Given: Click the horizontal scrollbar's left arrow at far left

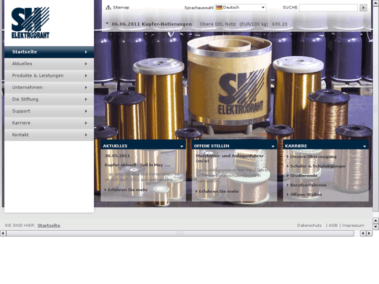Looking at the screenshot, I should (3, 233).
